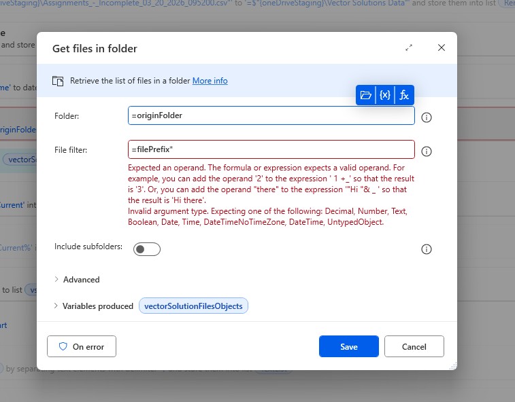
Task: Open the On error settings
Action: 82,346
